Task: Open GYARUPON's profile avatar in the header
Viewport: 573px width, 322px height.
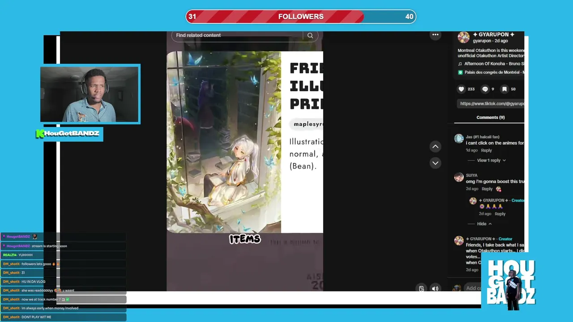Action: (464, 37)
